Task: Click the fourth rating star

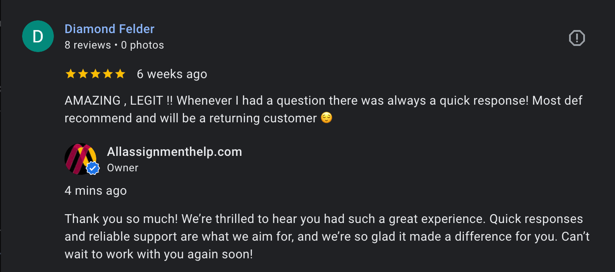Action: 108,74
